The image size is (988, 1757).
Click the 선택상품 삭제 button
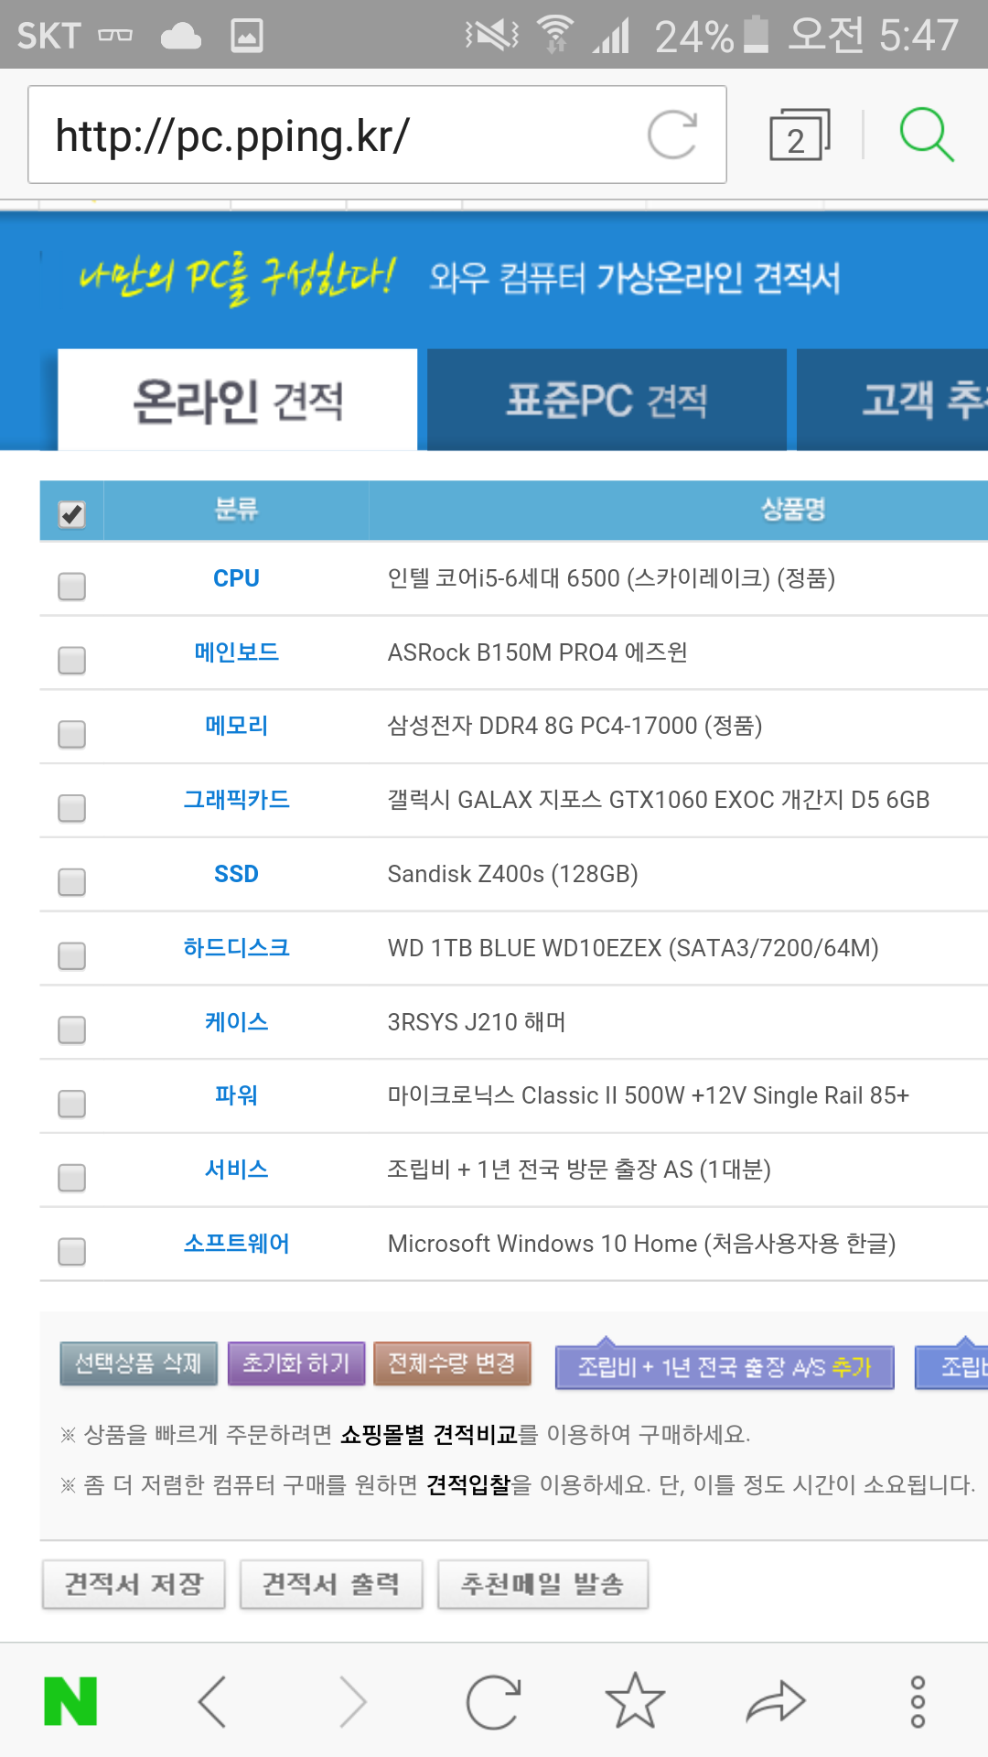click(x=138, y=1364)
